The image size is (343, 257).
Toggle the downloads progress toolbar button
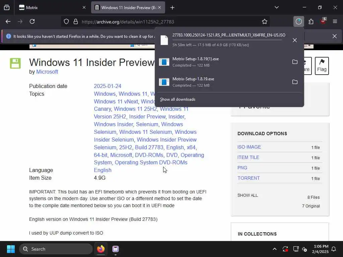(298, 21)
